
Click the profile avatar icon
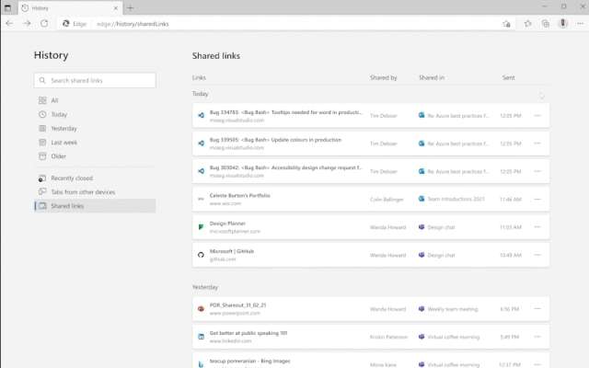[562, 23]
